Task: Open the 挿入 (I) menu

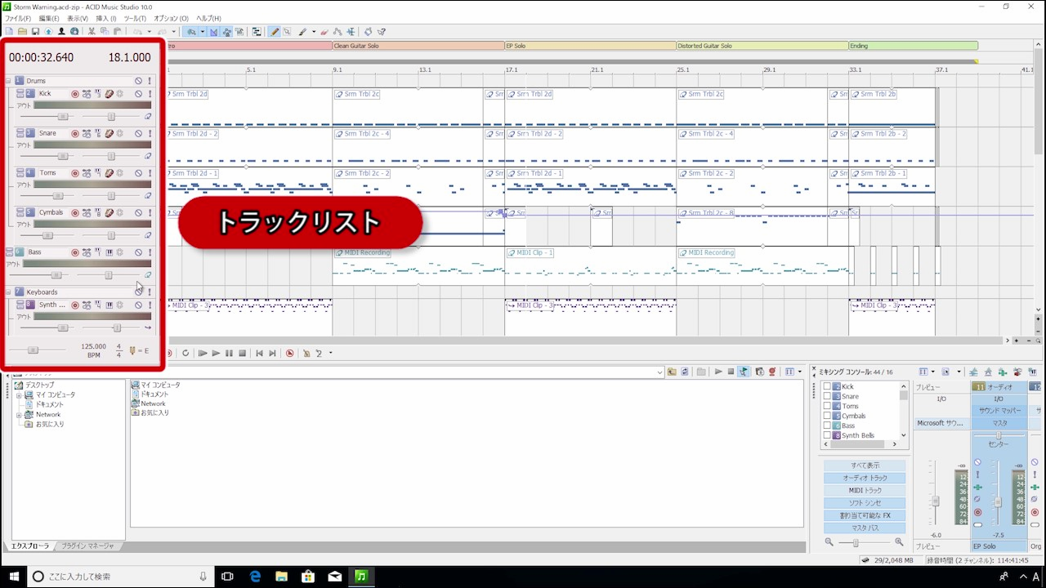Action: pyautogui.click(x=106, y=18)
